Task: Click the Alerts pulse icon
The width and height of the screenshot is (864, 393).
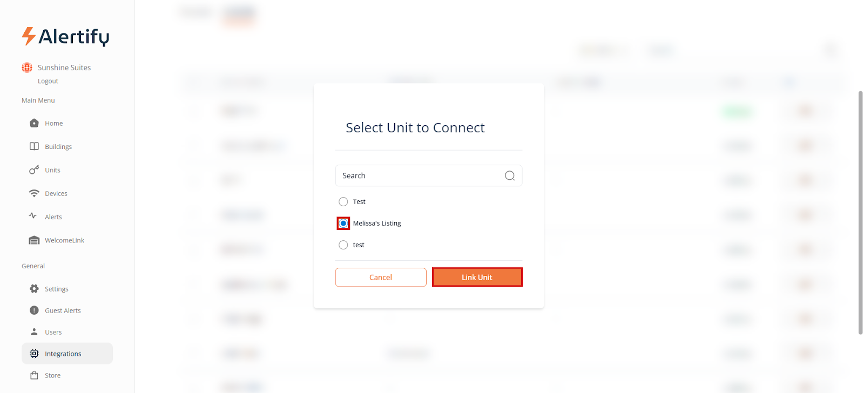Action: click(x=33, y=216)
